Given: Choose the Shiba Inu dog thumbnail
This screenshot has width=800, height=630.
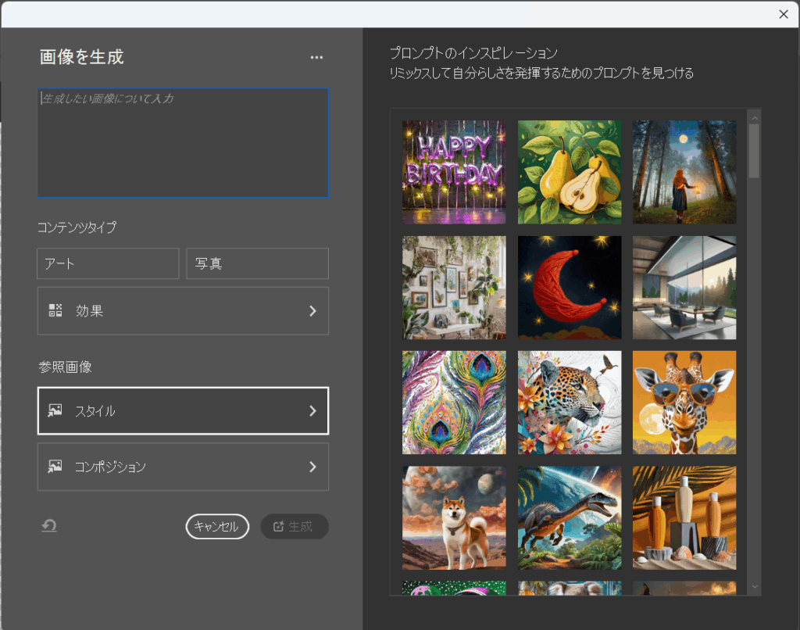Looking at the screenshot, I should pos(454,517).
